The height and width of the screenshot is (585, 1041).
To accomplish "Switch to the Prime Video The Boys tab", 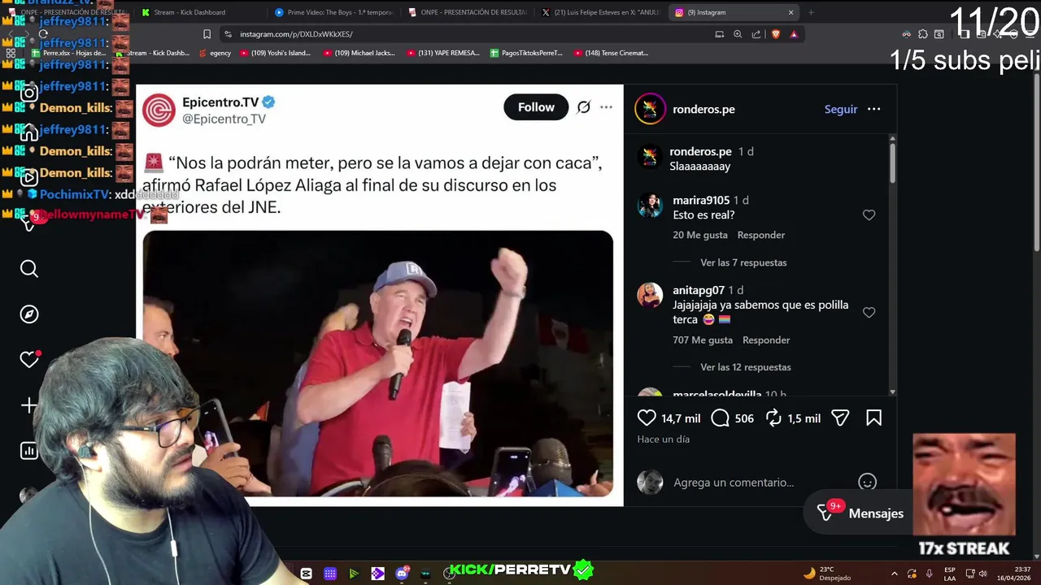I will click(333, 12).
